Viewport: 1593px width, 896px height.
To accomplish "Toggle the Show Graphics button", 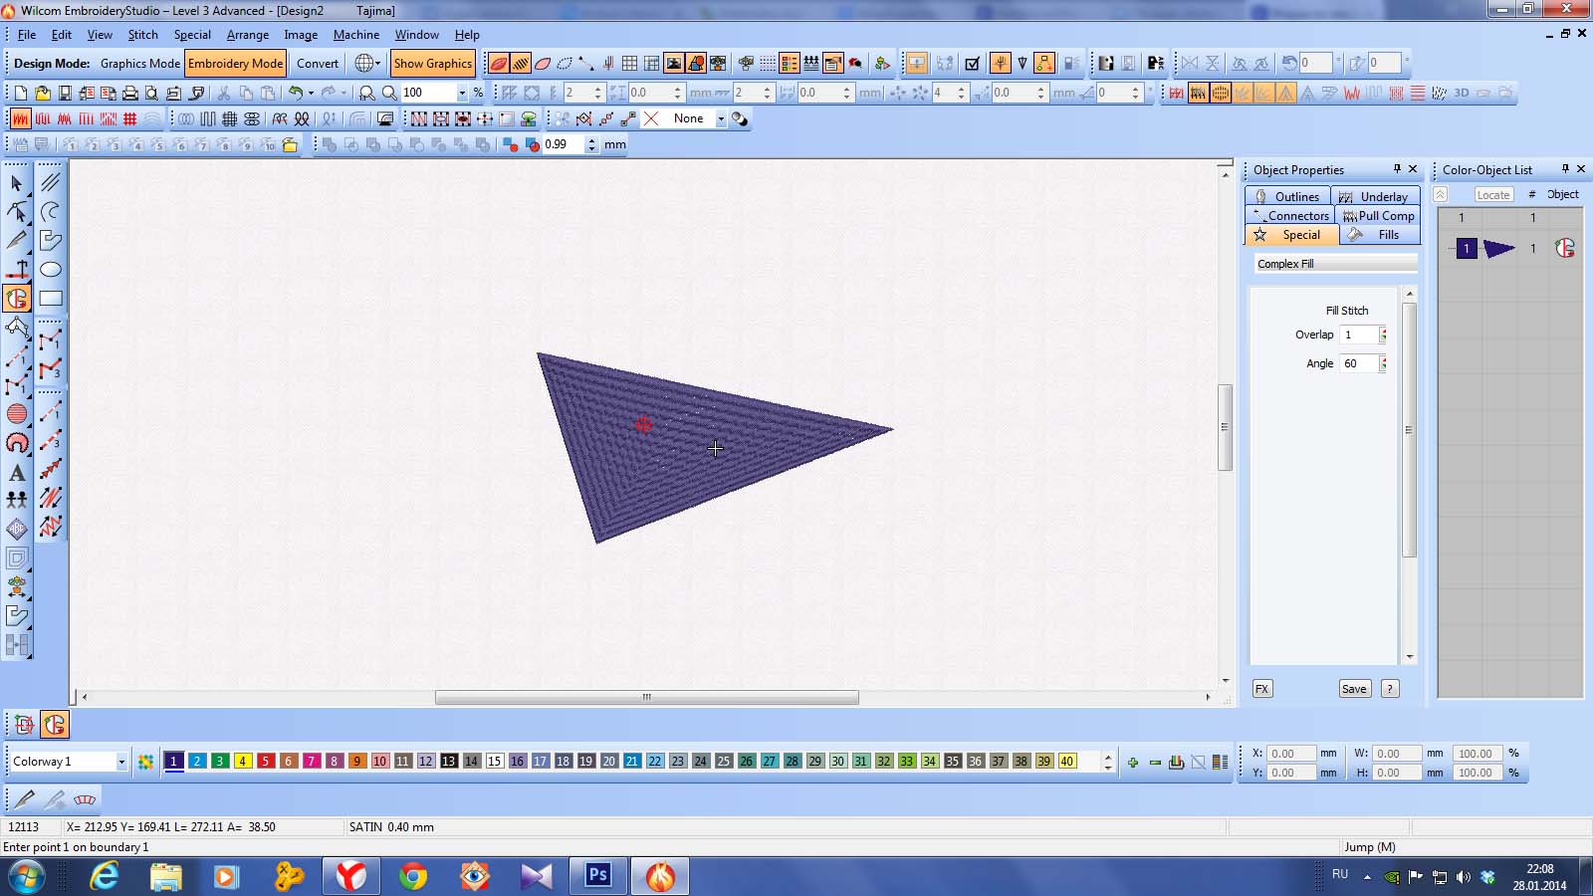I will 432,64.
